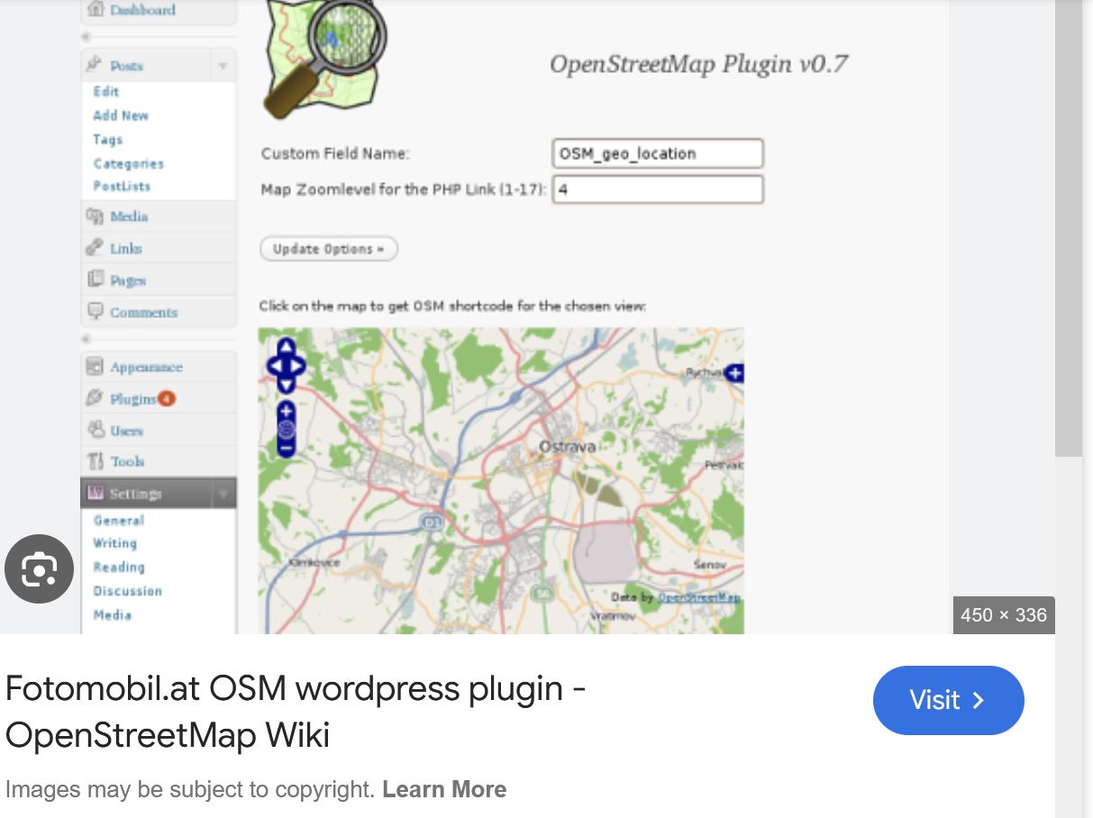Open Discussion settings

click(127, 591)
